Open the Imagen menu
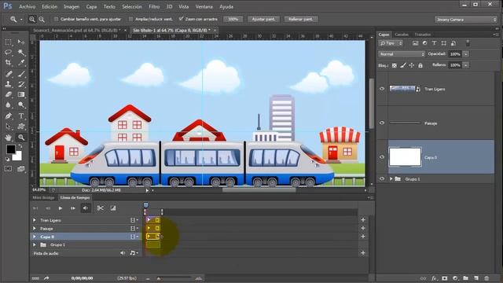The image size is (503, 283). [x=72, y=6]
